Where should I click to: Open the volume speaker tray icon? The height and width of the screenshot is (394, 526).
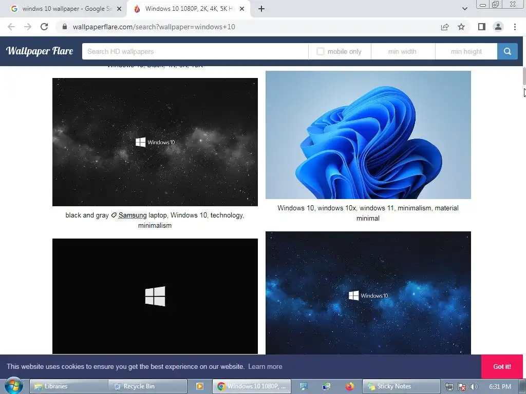(474, 387)
